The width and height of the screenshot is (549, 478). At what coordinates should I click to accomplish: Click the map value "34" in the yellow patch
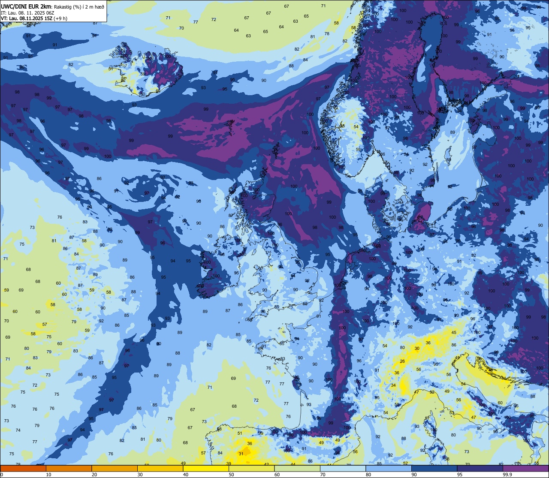click(x=393, y=385)
